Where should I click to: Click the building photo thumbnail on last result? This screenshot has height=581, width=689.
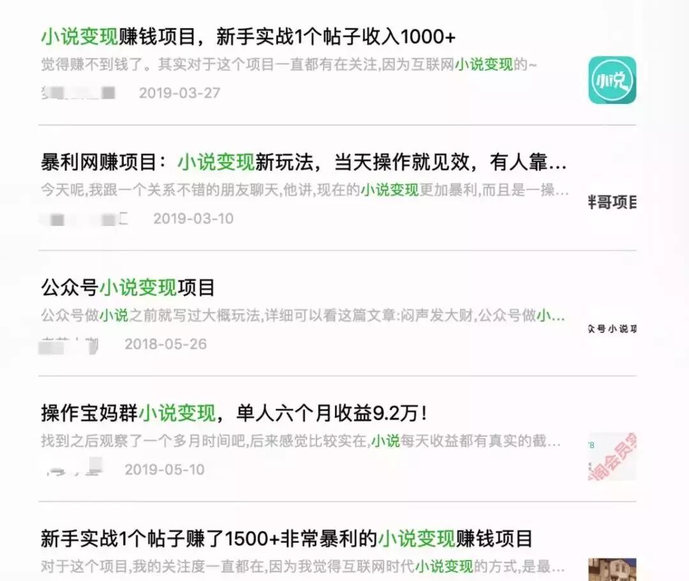click(612, 570)
